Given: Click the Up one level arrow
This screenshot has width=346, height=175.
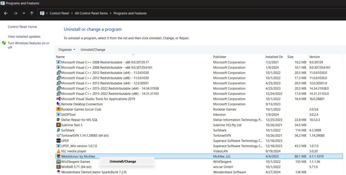Looking at the screenshot, I should point(32,13).
